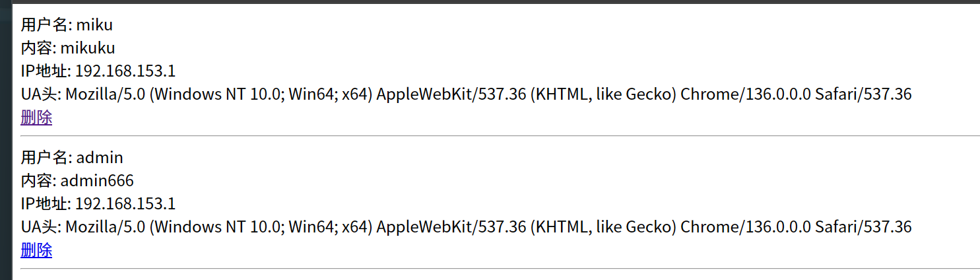Viewport: 980px width, 280px height.
Task: Click Chrome/136.0.0.0 in miku's UA string
Action: click(745, 94)
